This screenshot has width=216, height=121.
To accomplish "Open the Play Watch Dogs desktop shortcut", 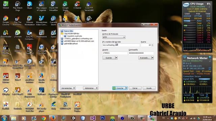I will [x=18, y=6].
